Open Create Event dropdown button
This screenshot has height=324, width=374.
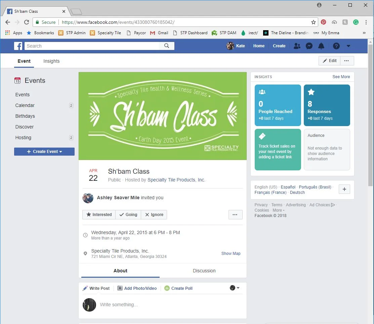click(x=44, y=151)
